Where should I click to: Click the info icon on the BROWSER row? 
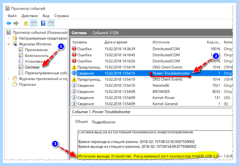pos(74,92)
